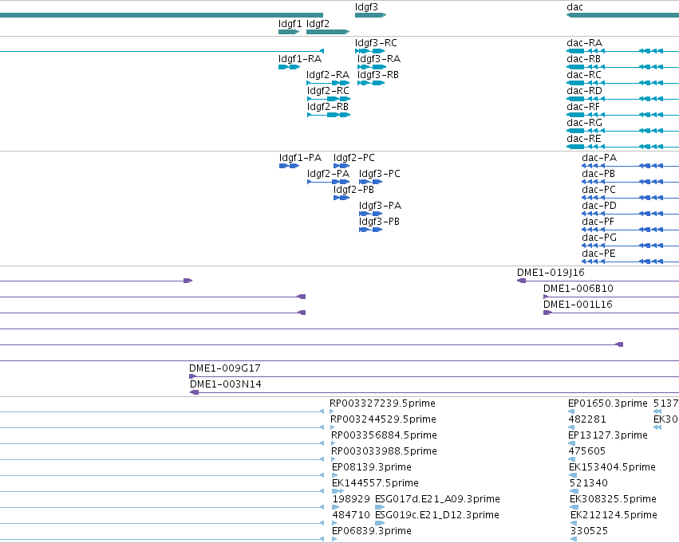679x543 pixels.
Task: Click the Idgf3-PA protein label
Action: point(380,206)
